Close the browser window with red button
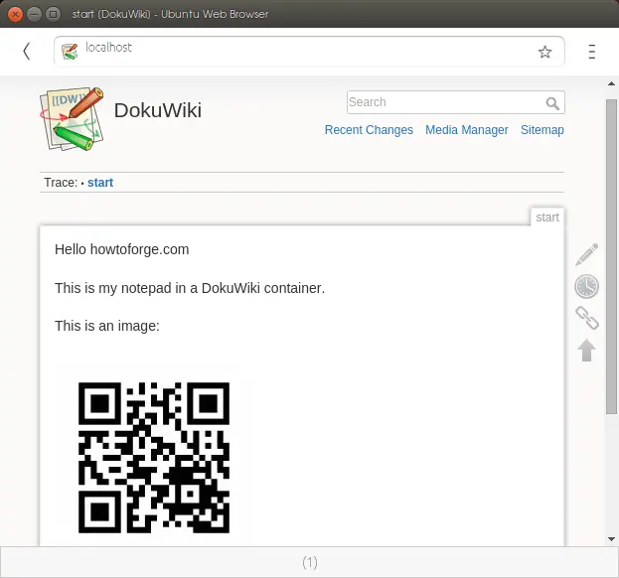This screenshot has height=578, width=619. [15, 15]
